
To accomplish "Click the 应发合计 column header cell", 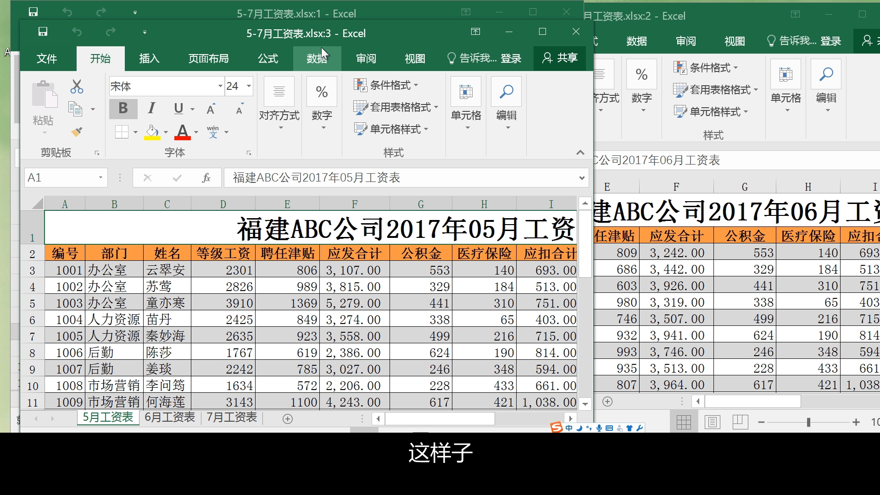I will (354, 253).
